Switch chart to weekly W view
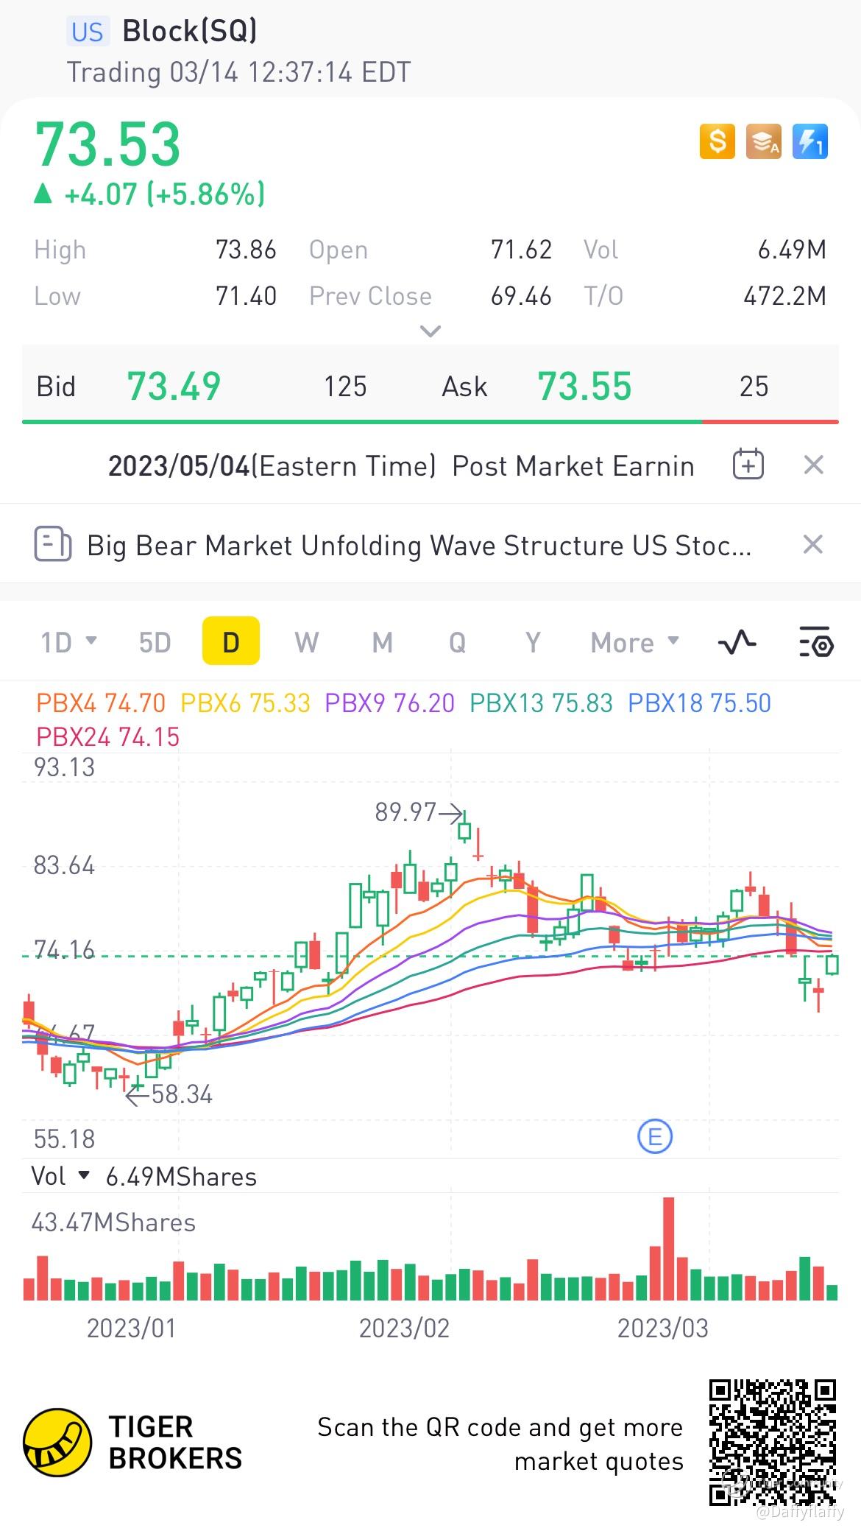This screenshot has width=861, height=1531. pos(306,642)
